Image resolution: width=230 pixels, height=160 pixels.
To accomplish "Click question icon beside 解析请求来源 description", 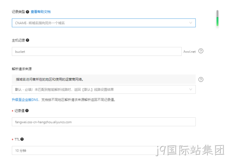I will tap(201, 80).
